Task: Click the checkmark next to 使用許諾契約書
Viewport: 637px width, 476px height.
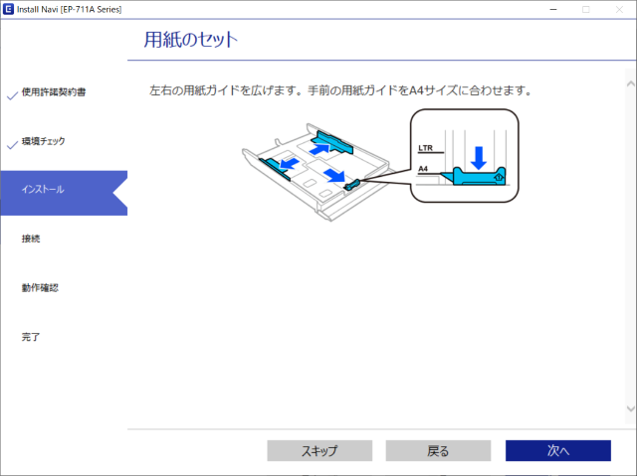Action: 12,95
